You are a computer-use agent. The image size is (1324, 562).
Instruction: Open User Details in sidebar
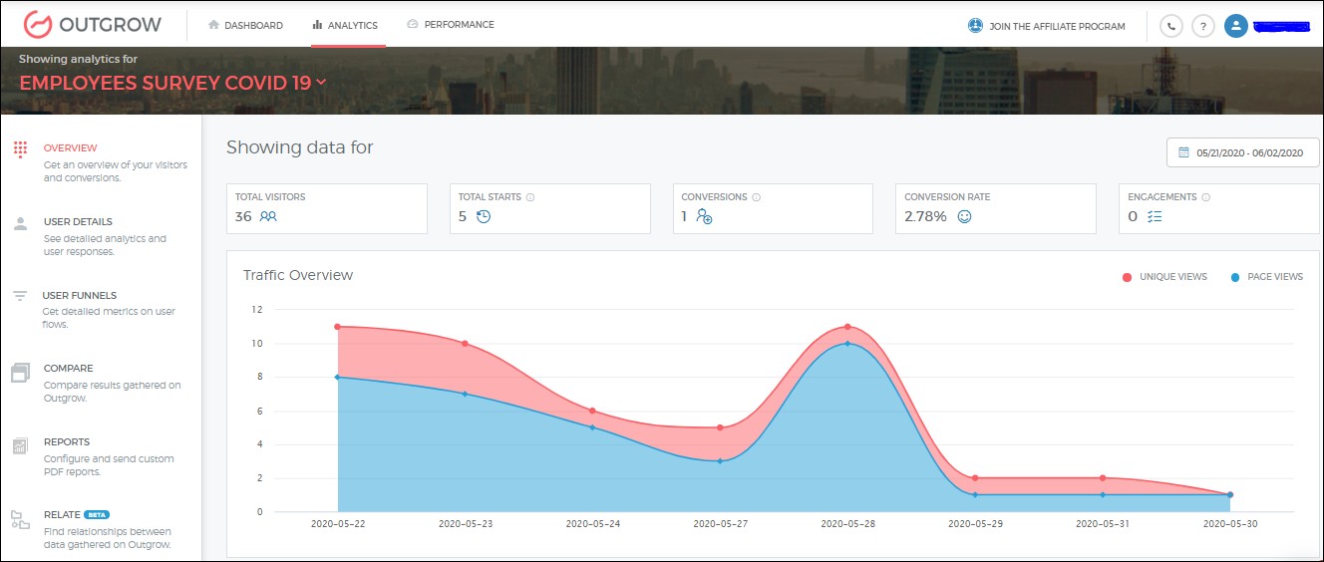(x=78, y=222)
